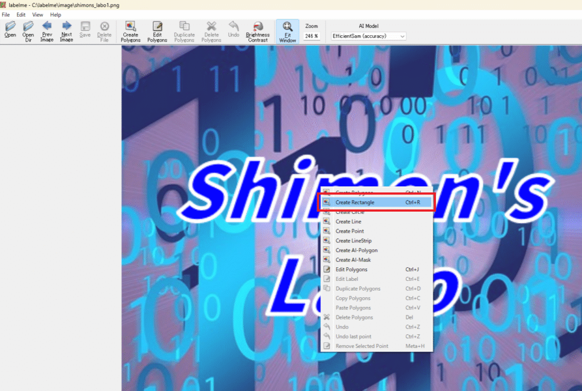Open the Brightness Contrast adjustment

tap(257, 31)
